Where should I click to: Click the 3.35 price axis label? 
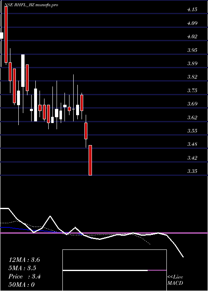[x=192, y=171]
